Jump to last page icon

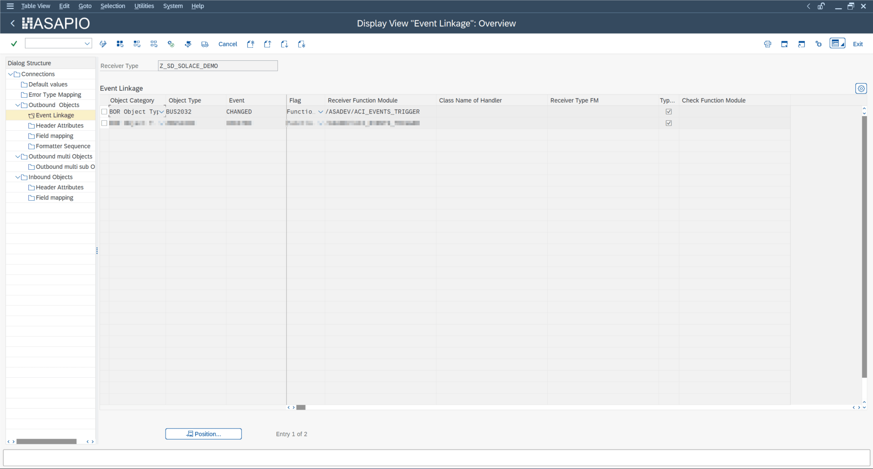click(x=301, y=44)
